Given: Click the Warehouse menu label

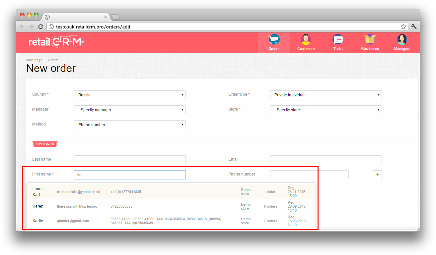Looking at the screenshot, I should (370, 49).
